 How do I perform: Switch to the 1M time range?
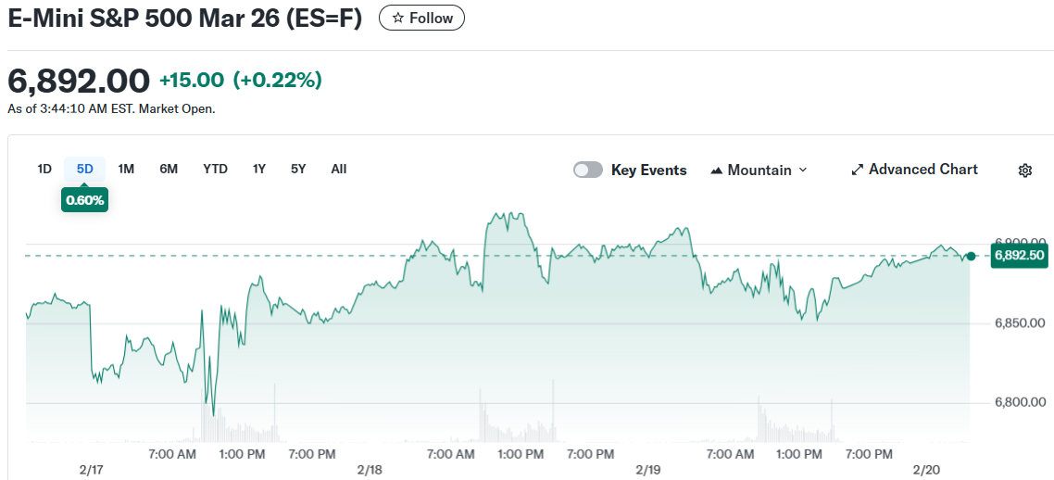pyautogui.click(x=126, y=170)
